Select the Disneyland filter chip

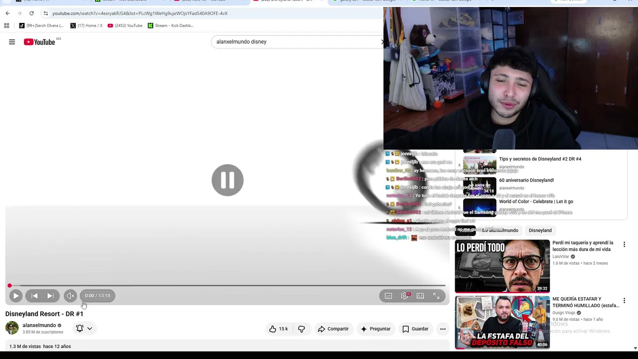coord(540,230)
